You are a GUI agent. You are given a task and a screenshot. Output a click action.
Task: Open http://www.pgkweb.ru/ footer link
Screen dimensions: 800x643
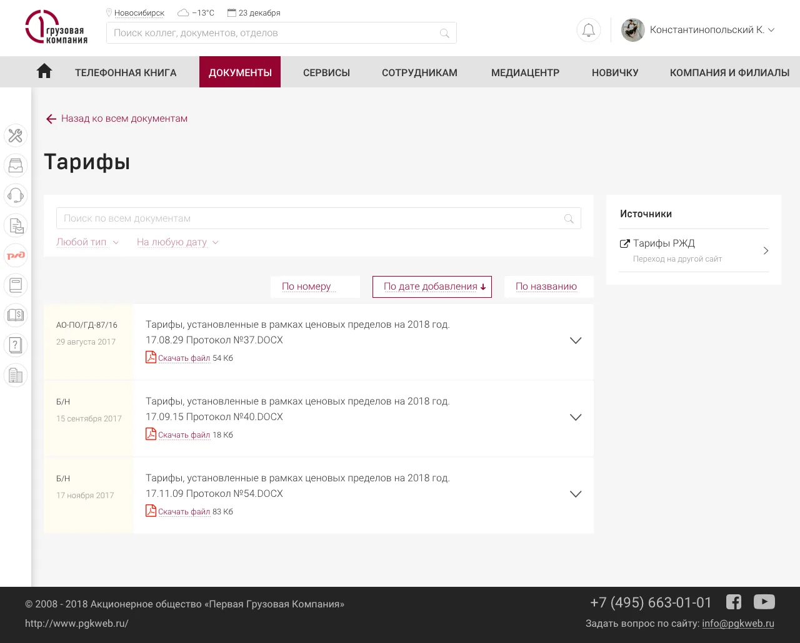[x=77, y=623]
